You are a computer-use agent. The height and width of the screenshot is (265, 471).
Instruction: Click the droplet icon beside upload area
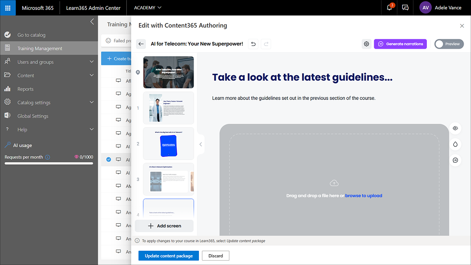tap(455, 144)
